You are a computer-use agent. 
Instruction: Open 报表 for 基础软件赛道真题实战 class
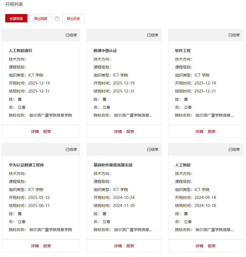pyautogui.click(x=130, y=246)
